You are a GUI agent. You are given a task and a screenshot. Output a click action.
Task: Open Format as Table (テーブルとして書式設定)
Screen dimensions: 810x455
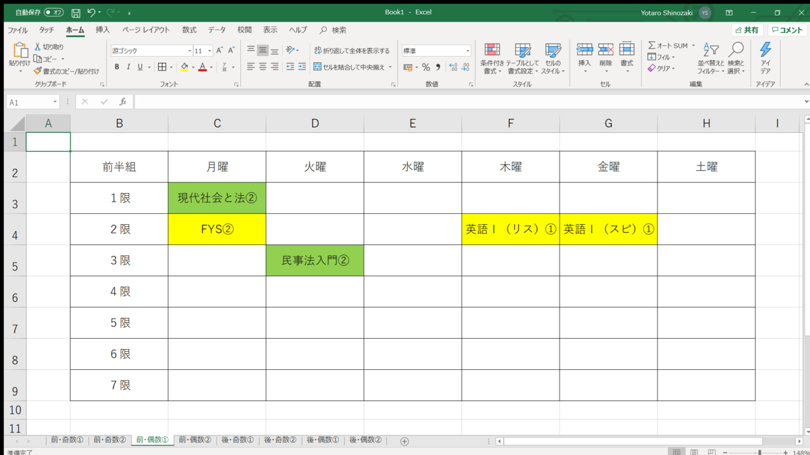(x=523, y=59)
